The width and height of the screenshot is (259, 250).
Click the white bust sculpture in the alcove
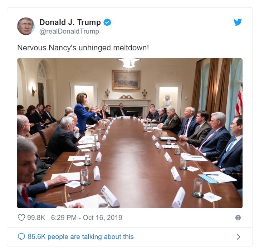[x=167, y=100]
